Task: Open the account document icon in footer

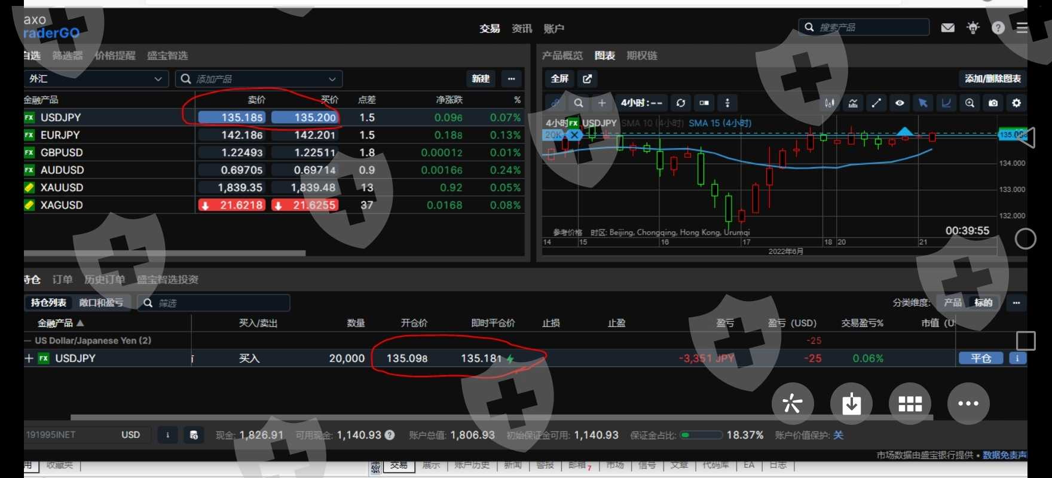Action: click(193, 435)
